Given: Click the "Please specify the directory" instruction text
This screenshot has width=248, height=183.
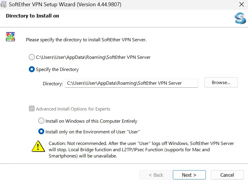Looking at the screenshot, I should [86, 40].
